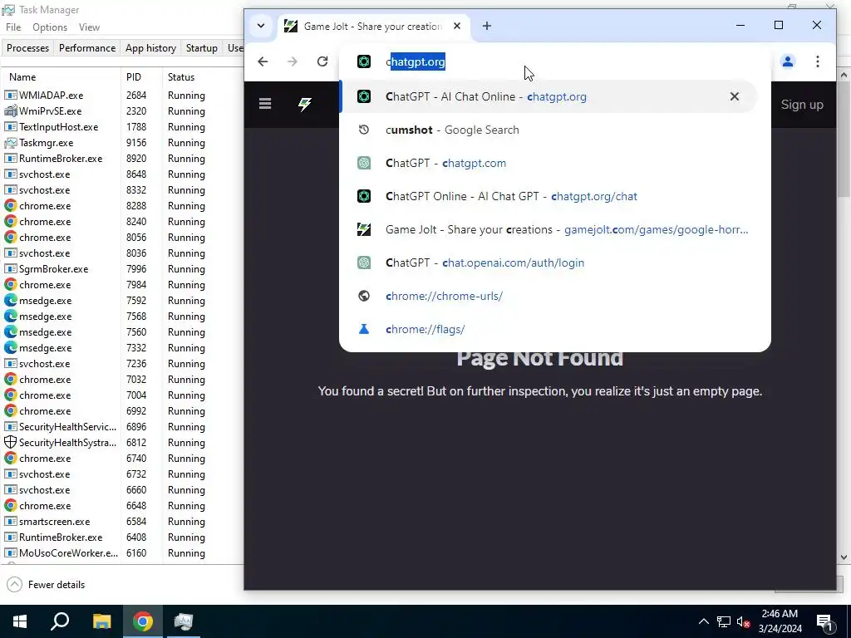The width and height of the screenshot is (851, 638).
Task: Open taskbar Search magnifier
Action: coord(60,621)
